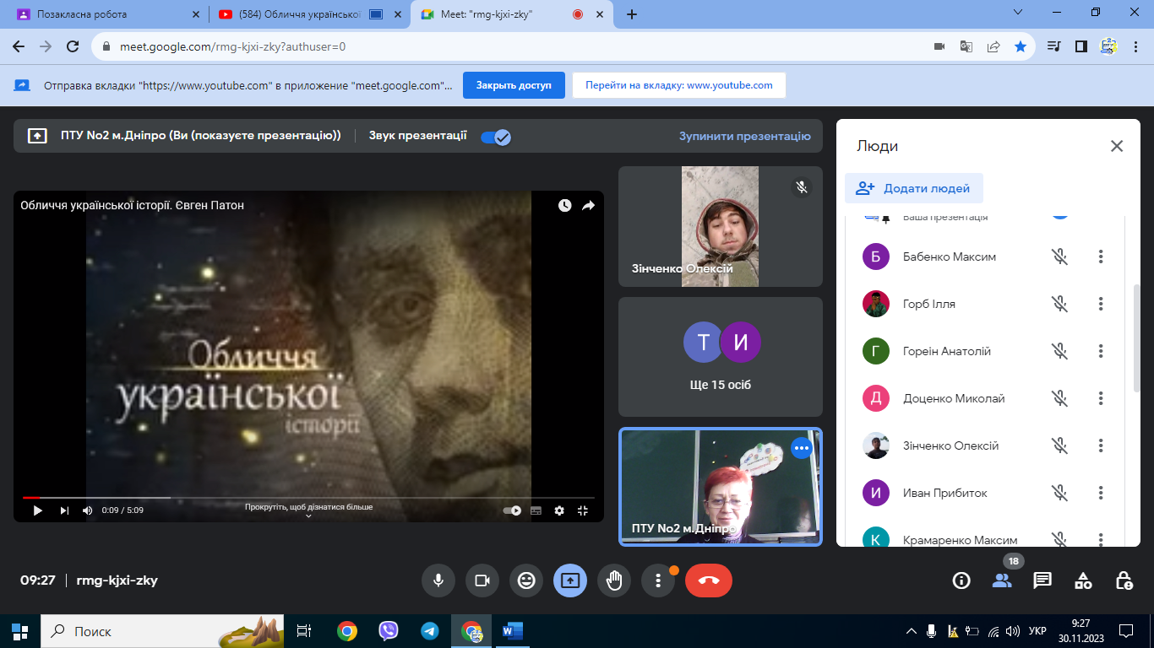This screenshot has height=648, width=1154.
Task: Exit full screen in the YouTube player
Action: pos(583,510)
